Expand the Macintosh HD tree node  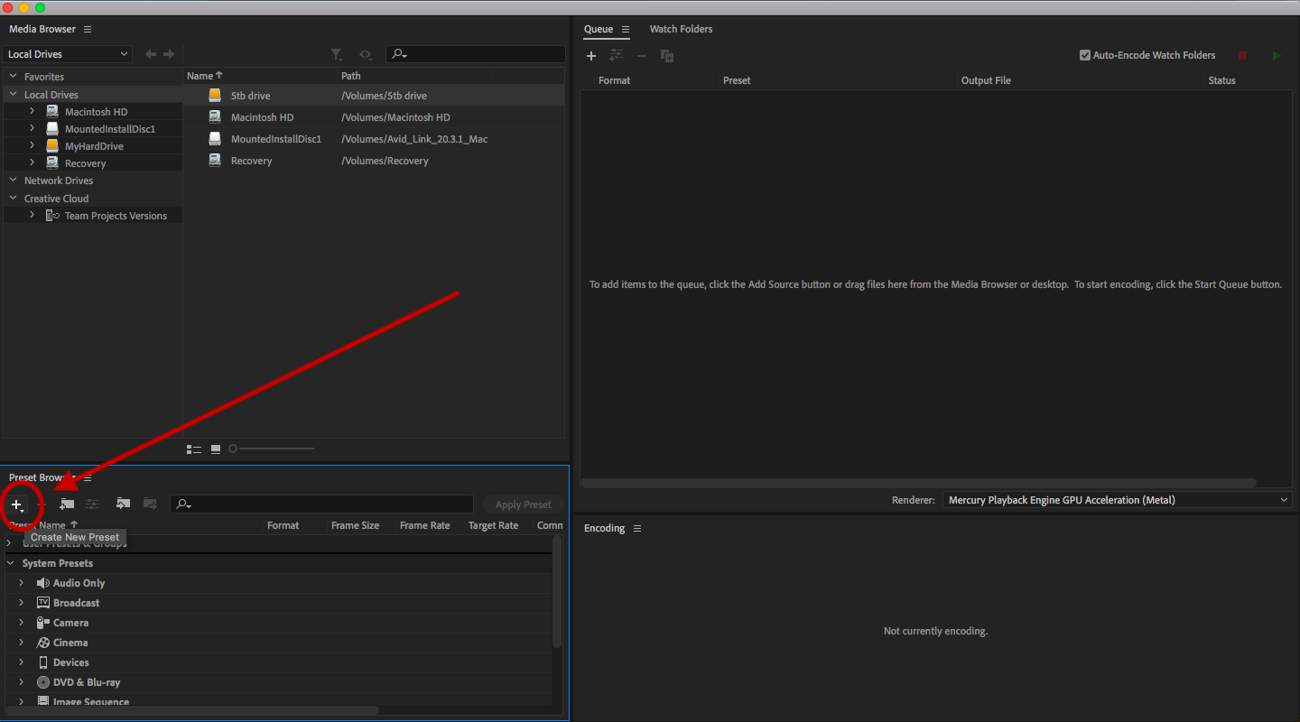click(32, 111)
